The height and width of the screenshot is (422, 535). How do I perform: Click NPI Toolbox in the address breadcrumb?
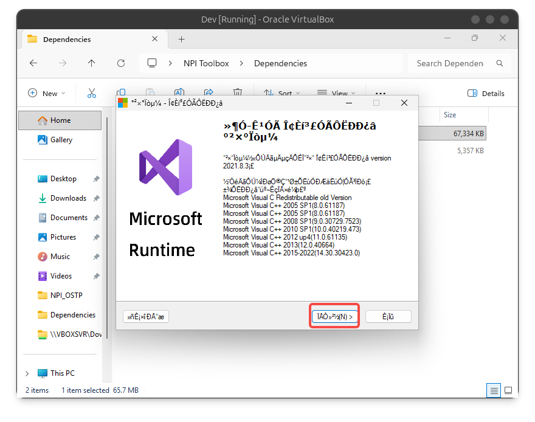click(x=206, y=63)
